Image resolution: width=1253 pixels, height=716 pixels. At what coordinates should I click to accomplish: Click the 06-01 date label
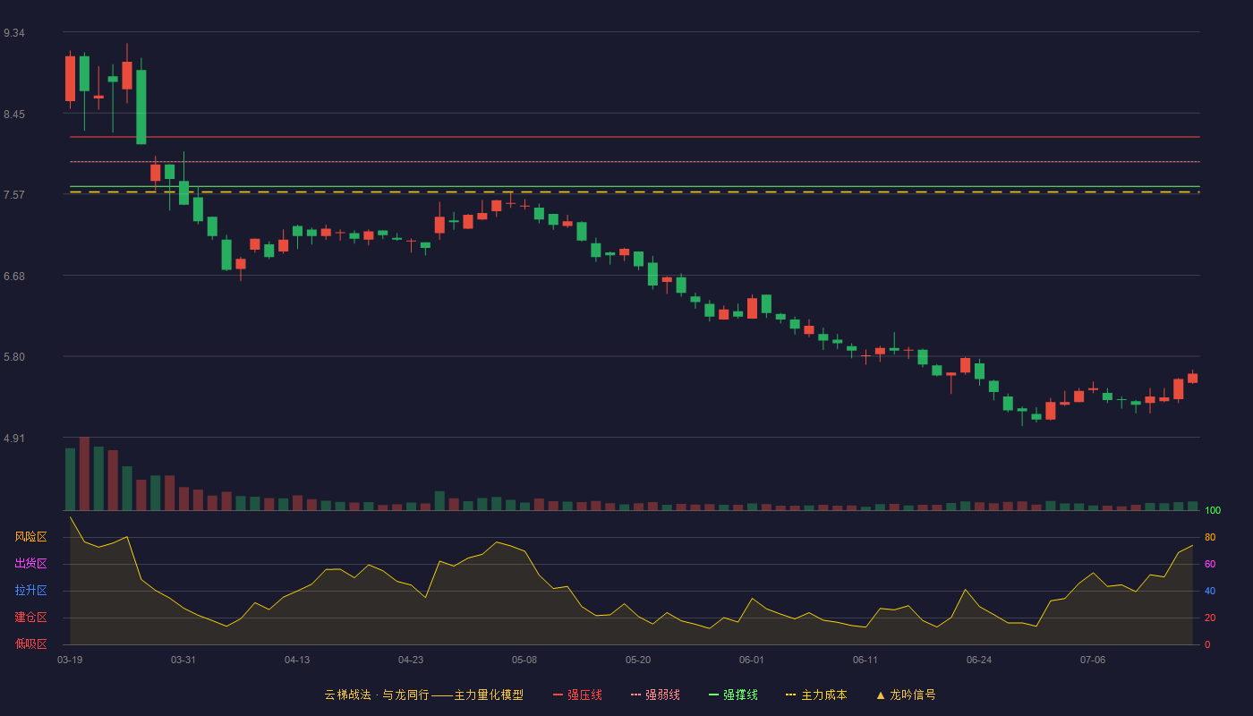coord(752,660)
